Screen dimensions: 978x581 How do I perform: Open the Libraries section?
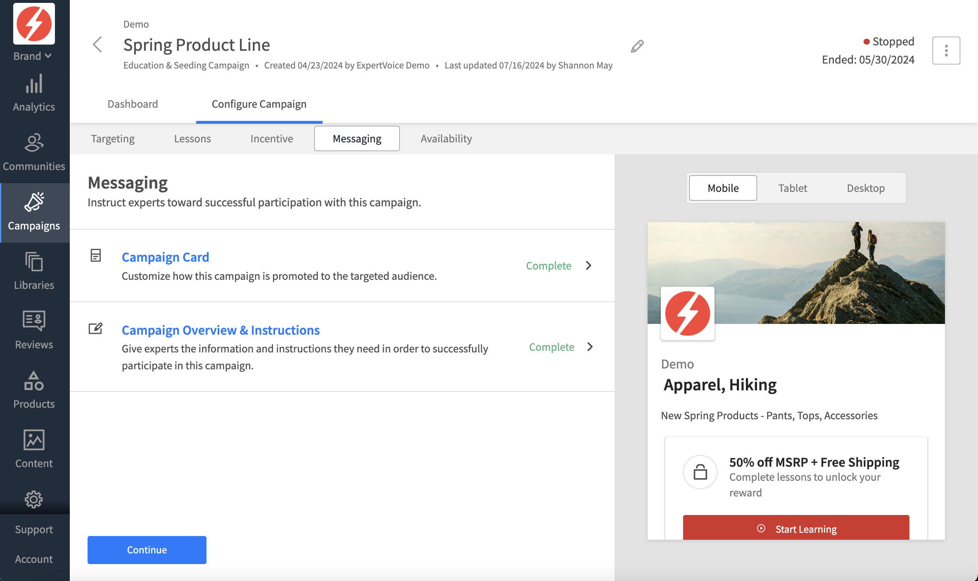34,271
